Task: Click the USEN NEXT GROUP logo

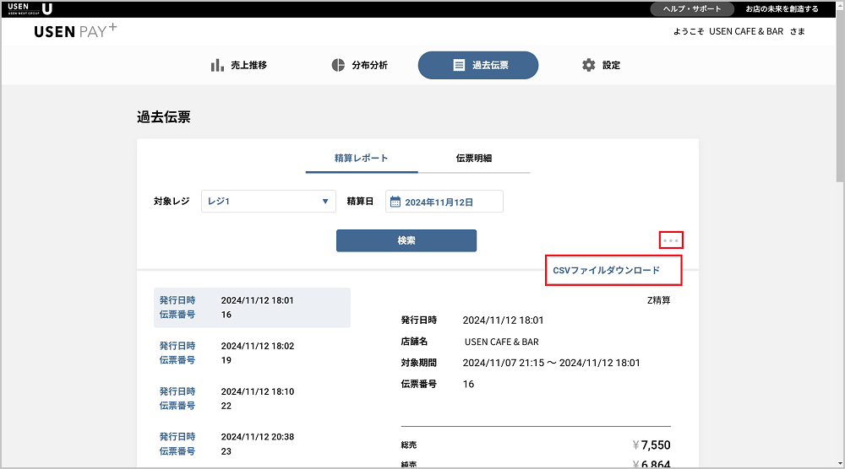Action: [30, 8]
